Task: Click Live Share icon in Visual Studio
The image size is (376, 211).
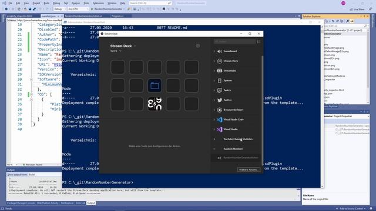Action: (351, 9)
